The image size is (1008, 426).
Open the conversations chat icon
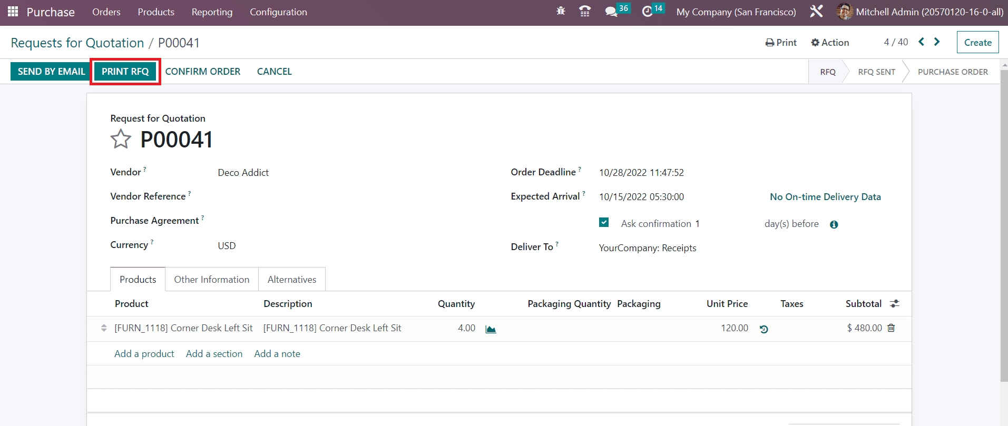611,12
